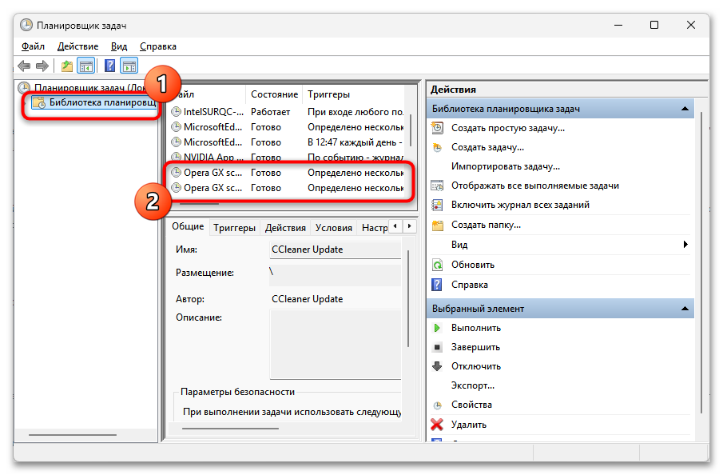Click the empty Описание text box

[x=336, y=345]
